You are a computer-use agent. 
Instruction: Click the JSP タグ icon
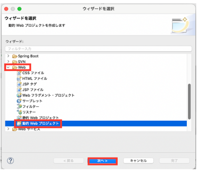click(x=19, y=84)
